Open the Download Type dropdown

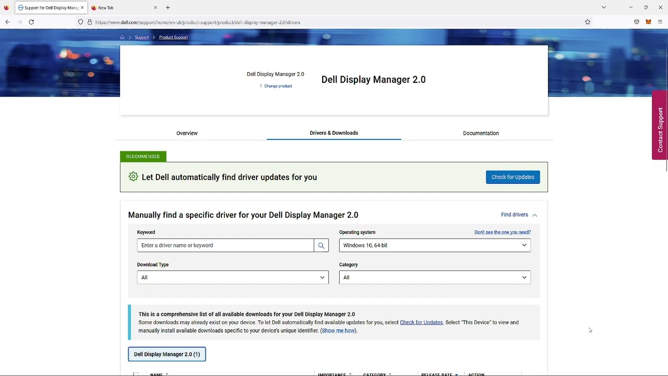click(233, 277)
